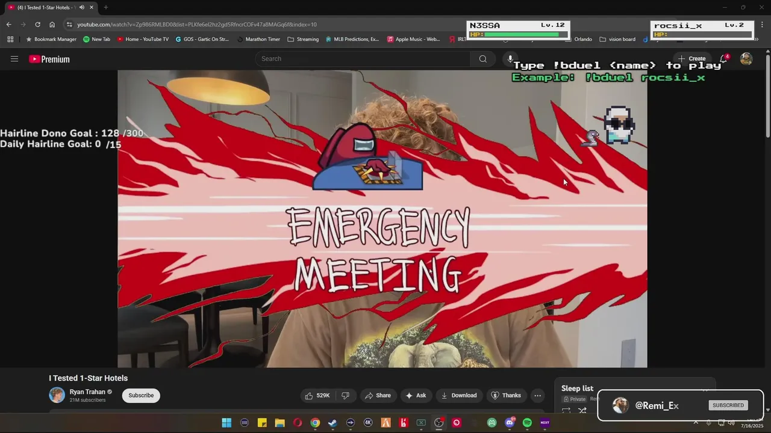Focus the YouTube search field
The image size is (771, 433).
363,59
